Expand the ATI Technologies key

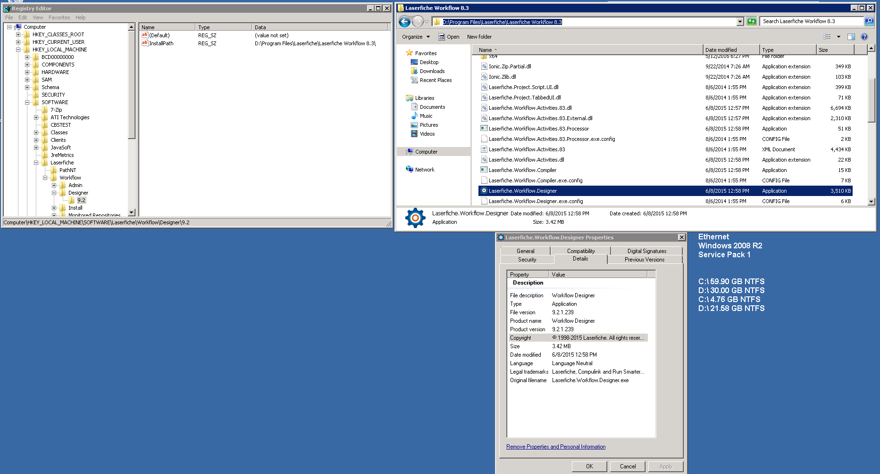(36, 117)
